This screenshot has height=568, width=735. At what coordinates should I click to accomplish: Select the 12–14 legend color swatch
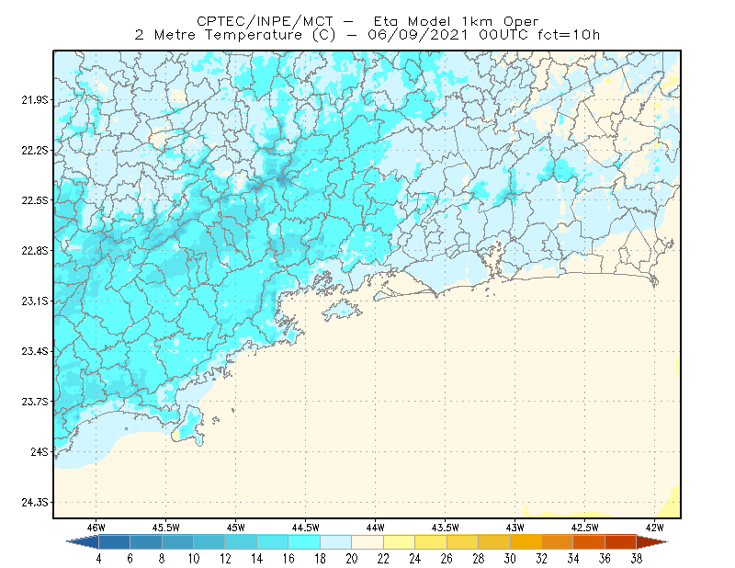coord(241,542)
